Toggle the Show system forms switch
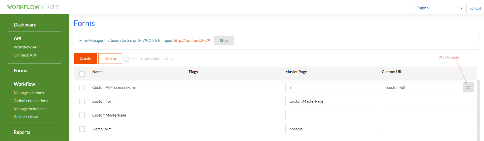Viewport: 484px width, 141px height. click(130, 59)
